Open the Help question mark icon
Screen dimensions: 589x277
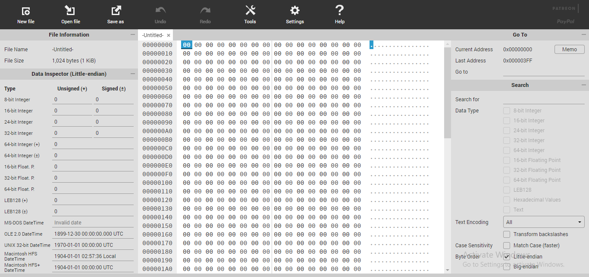point(340,10)
